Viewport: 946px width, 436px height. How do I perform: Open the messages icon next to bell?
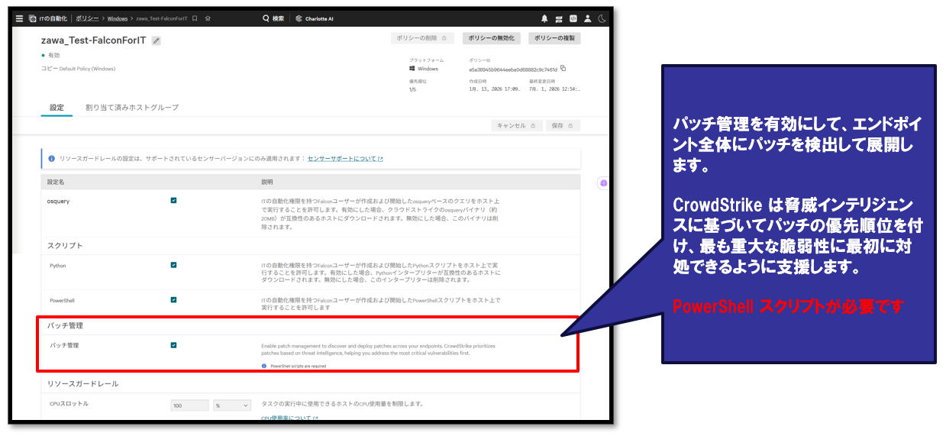point(559,18)
